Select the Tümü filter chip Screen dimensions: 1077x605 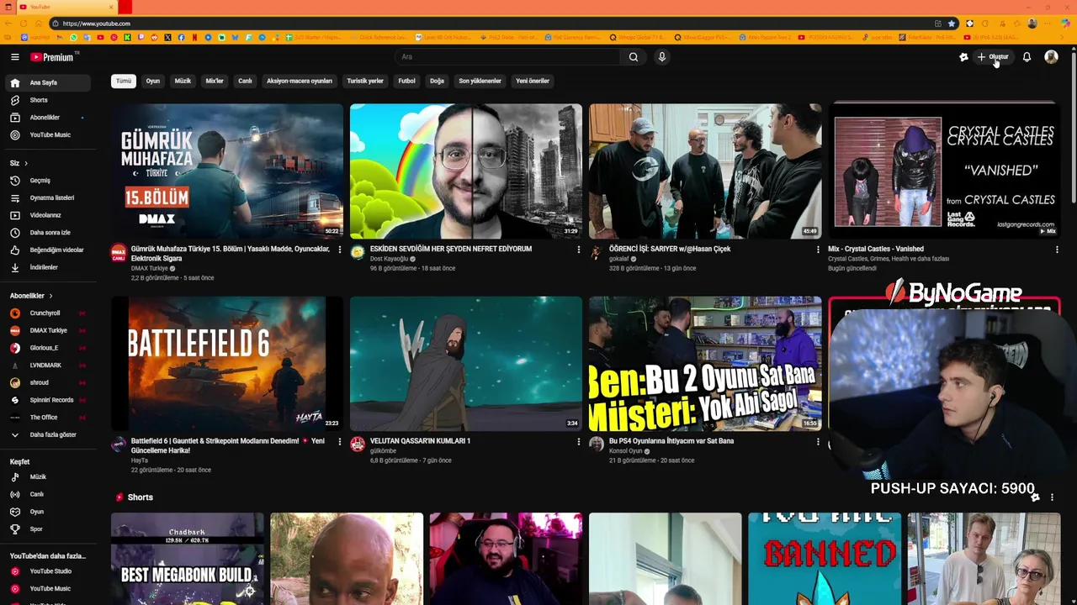pos(124,81)
